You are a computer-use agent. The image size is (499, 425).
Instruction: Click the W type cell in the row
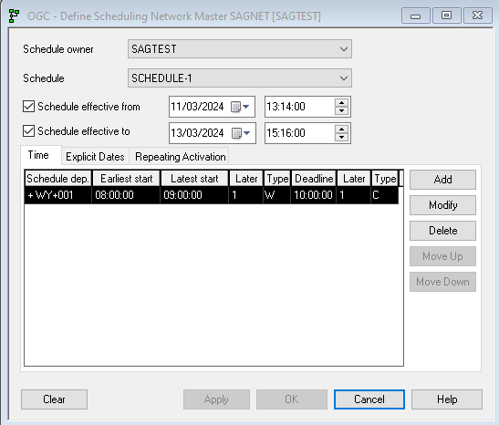[x=277, y=195]
